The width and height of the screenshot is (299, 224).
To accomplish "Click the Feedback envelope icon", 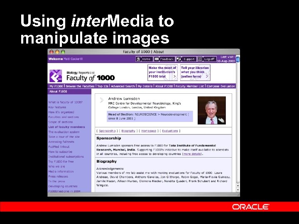I will click(157, 59).
